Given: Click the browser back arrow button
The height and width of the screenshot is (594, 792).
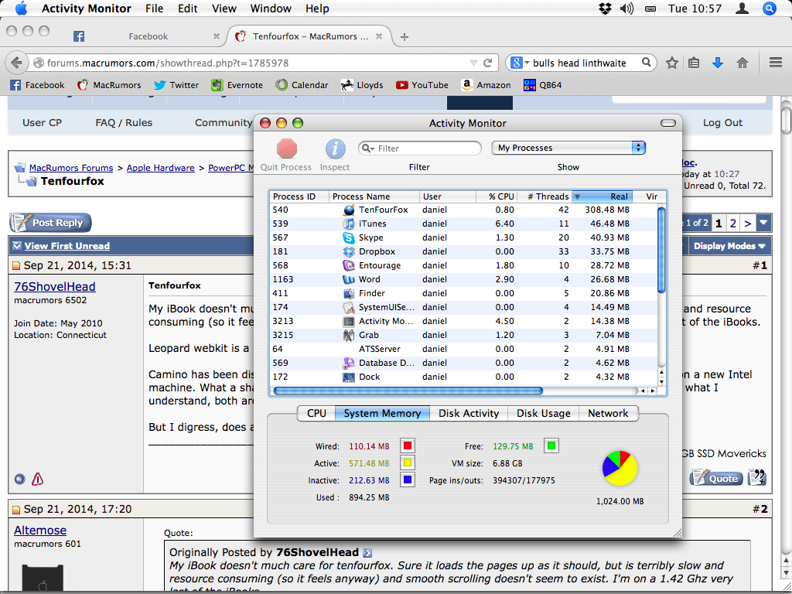Looking at the screenshot, I should point(17,63).
